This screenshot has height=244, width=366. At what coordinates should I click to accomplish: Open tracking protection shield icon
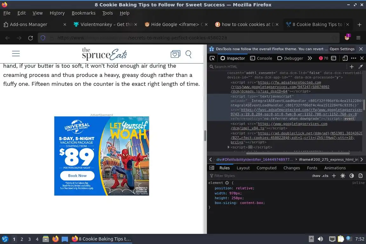[x=43, y=38]
